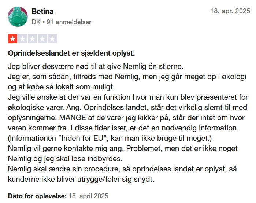Click the sentence about giving Nemlig én stjerne
This screenshot has width=256, height=203.
pos(96,67)
